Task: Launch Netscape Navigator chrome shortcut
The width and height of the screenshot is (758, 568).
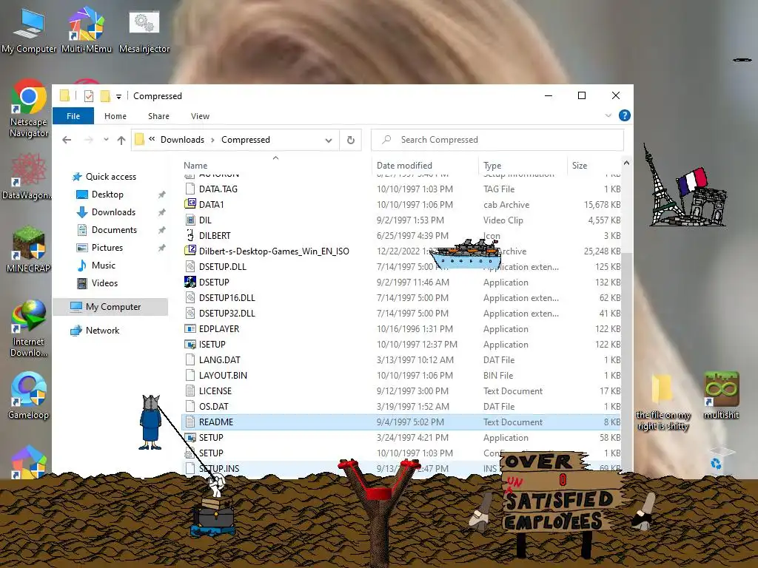Action: pos(29,109)
